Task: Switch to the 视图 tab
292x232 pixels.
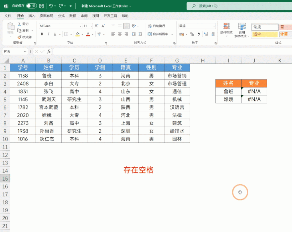Action: point(96,16)
